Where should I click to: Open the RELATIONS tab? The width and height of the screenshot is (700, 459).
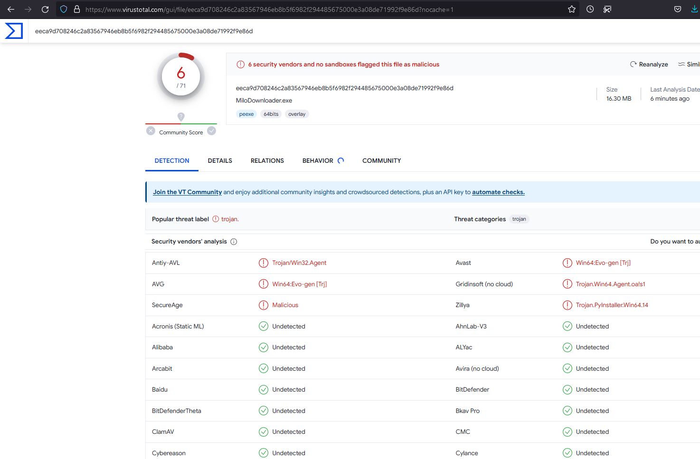267,160
